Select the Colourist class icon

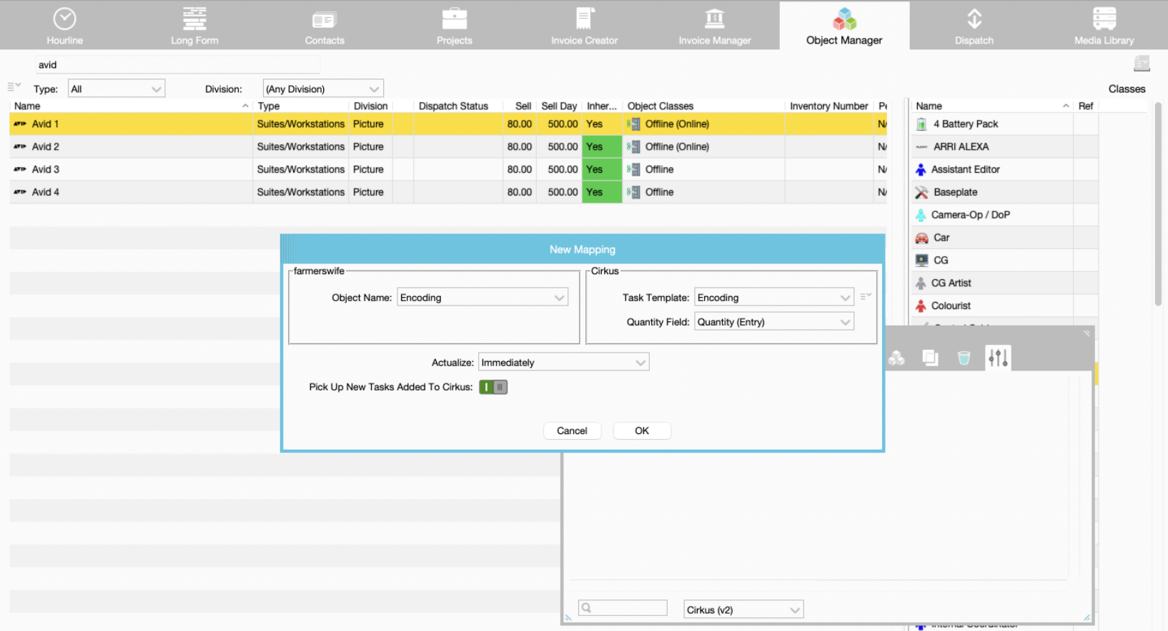point(921,306)
